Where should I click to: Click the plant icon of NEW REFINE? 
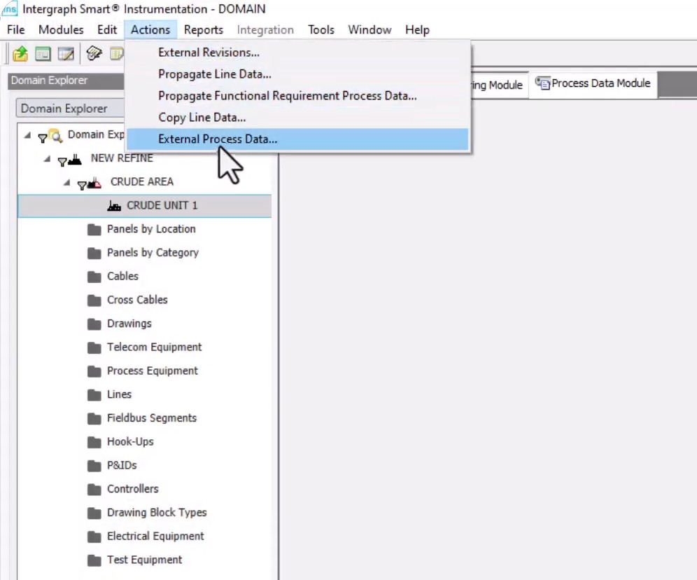tap(75, 159)
